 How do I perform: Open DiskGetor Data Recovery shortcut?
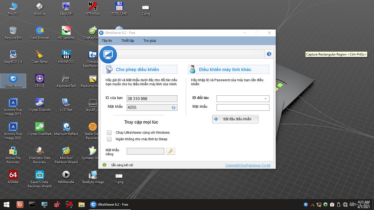[x=40, y=155]
